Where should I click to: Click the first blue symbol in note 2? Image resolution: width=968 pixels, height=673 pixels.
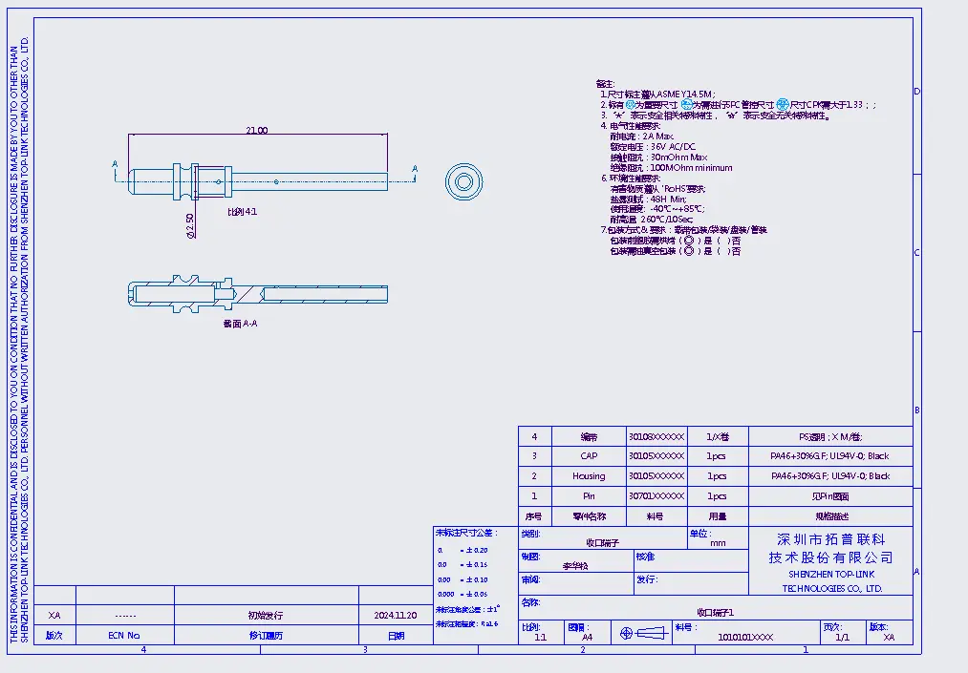click(631, 104)
